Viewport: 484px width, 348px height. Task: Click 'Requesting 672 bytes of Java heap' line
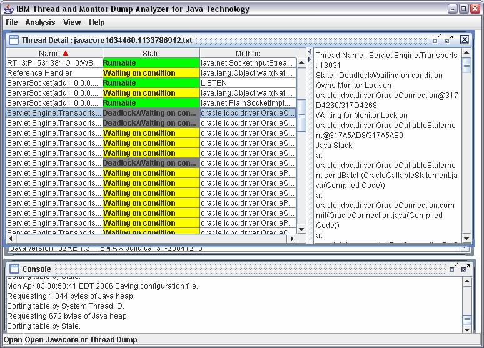68,316
